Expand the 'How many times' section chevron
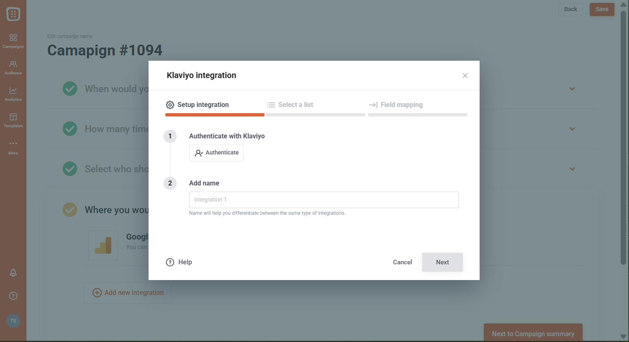This screenshot has width=629, height=342. pos(572,129)
